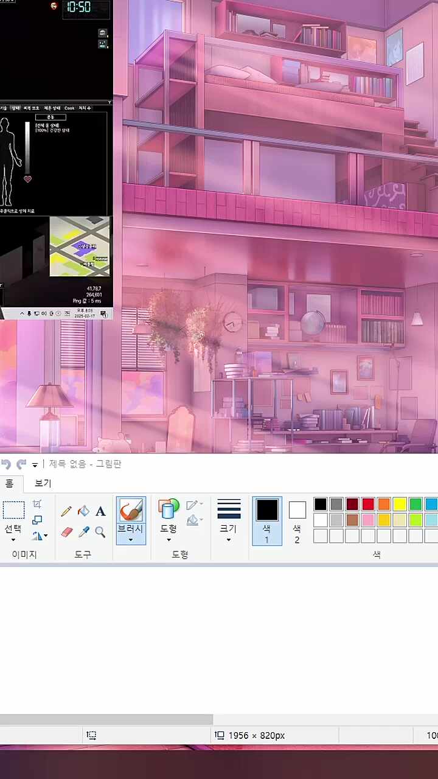Viewport: 438px width, 779px height.
Task: Pick the cream color swatch
Action: tap(400, 520)
